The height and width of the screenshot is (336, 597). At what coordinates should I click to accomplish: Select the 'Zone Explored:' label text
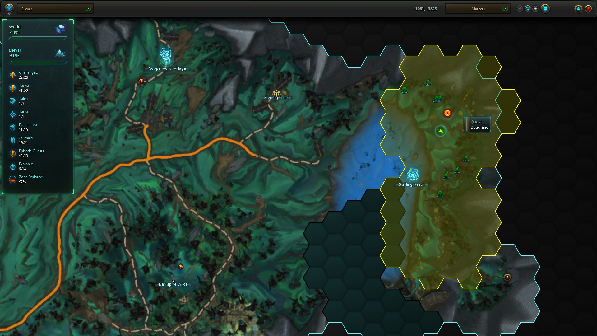pos(31,177)
